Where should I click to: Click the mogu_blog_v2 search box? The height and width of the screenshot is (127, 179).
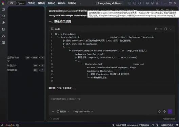pyautogui.click(x=109, y=3)
